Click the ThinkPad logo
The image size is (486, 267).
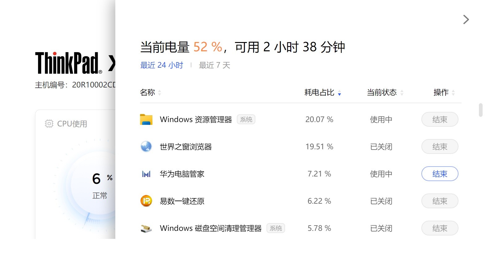[69, 63]
